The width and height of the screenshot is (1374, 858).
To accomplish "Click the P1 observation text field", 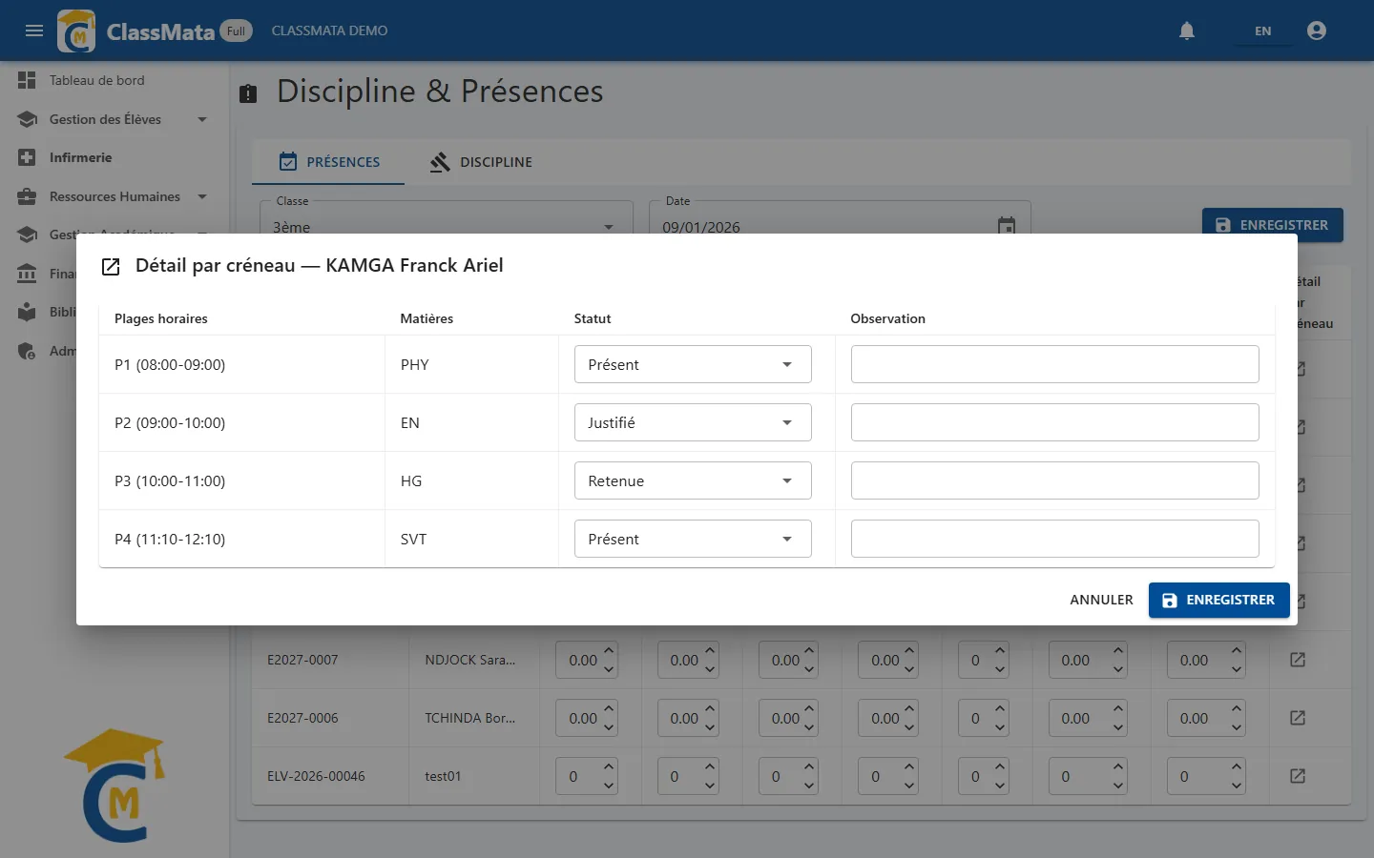I will [1054, 364].
